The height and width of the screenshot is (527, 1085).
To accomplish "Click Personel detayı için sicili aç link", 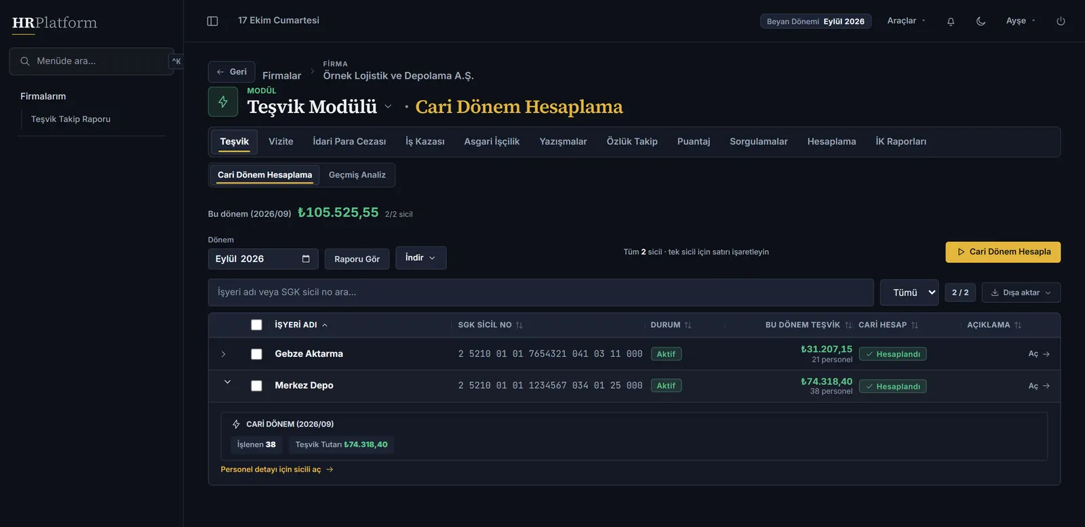I will 277,469.
